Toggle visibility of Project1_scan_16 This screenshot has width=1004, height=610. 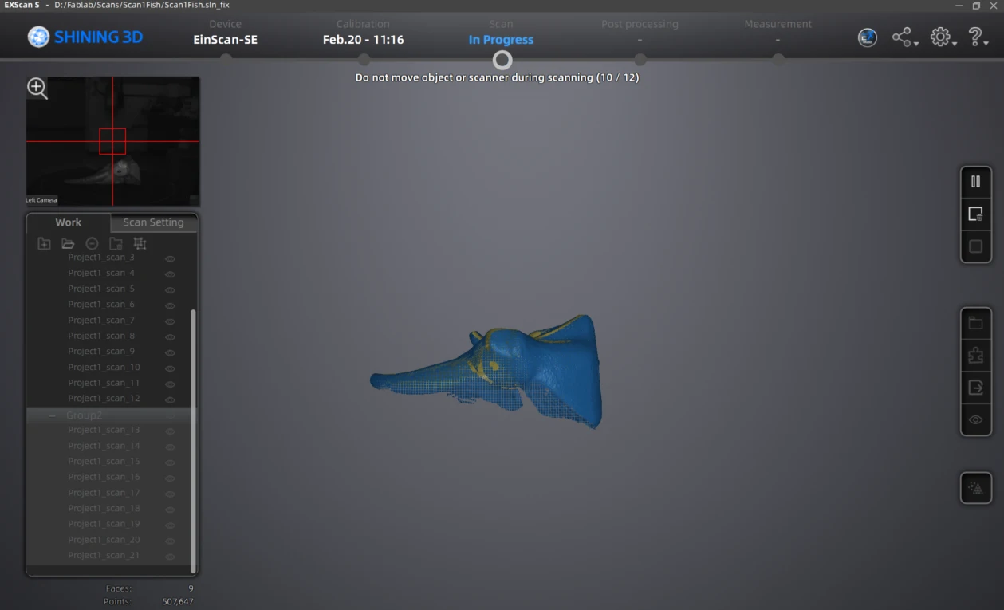point(170,478)
